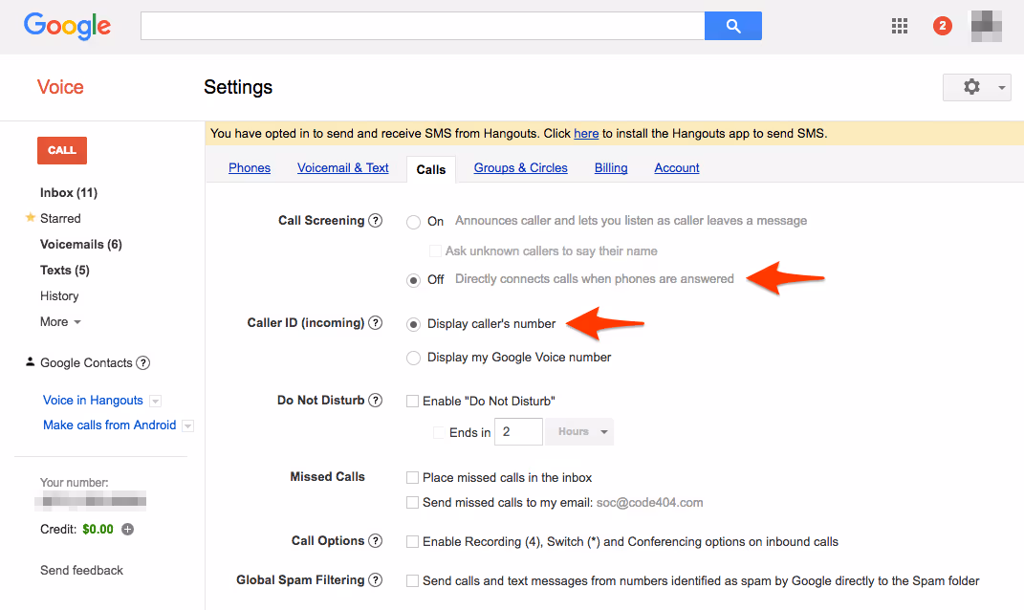
Task: Open the Phones tab
Action: (x=250, y=168)
